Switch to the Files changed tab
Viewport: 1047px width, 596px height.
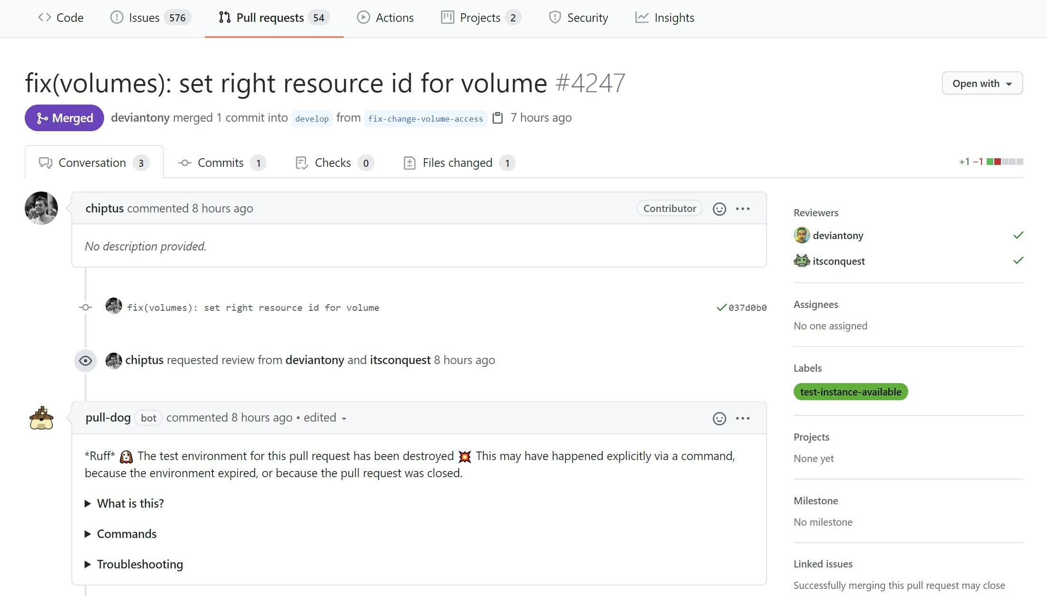458,163
